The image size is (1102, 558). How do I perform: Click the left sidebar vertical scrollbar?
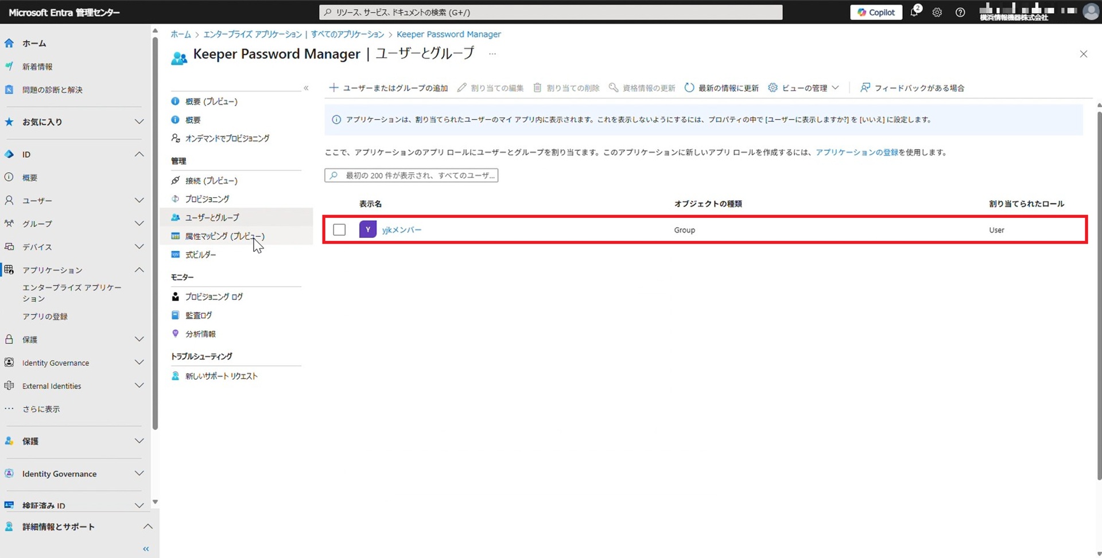tap(155, 229)
